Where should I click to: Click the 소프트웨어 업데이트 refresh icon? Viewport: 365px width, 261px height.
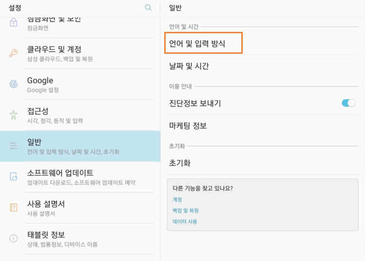pos(14,177)
